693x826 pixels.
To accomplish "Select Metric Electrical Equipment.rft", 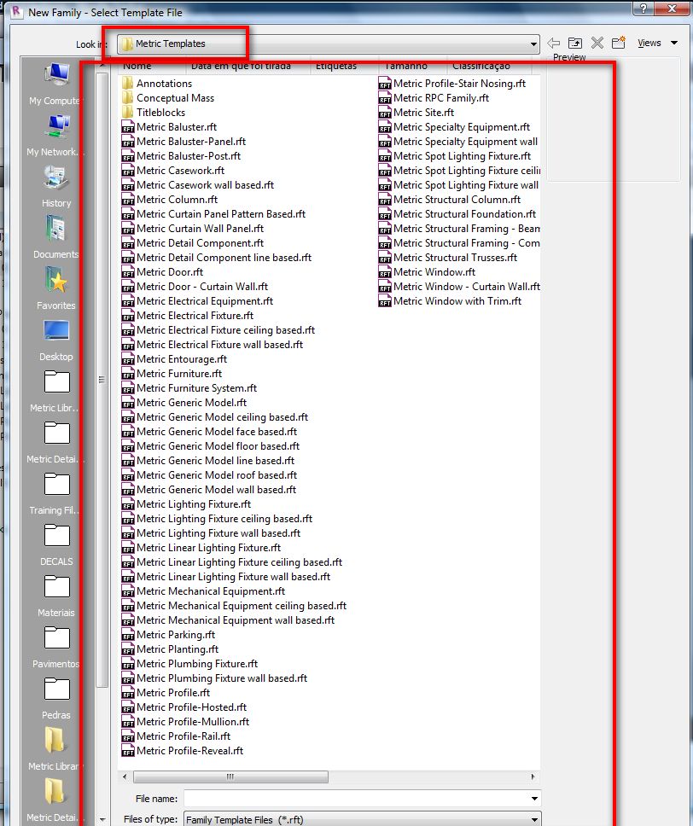I will pyautogui.click(x=198, y=301).
